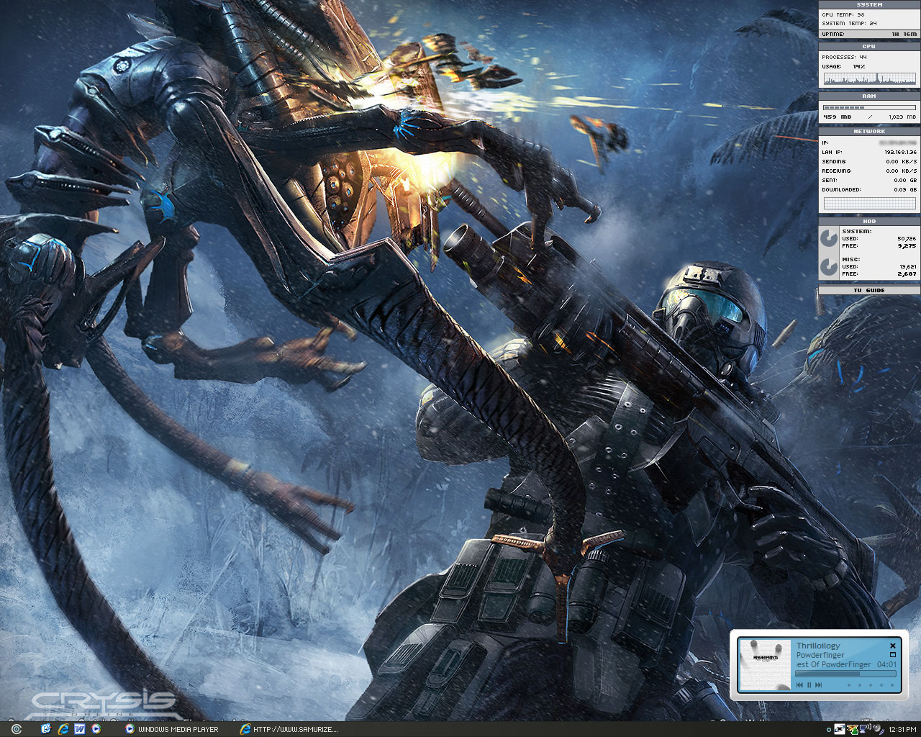Skip to next track in player widget
This screenshot has width=921, height=737.
coord(819,685)
